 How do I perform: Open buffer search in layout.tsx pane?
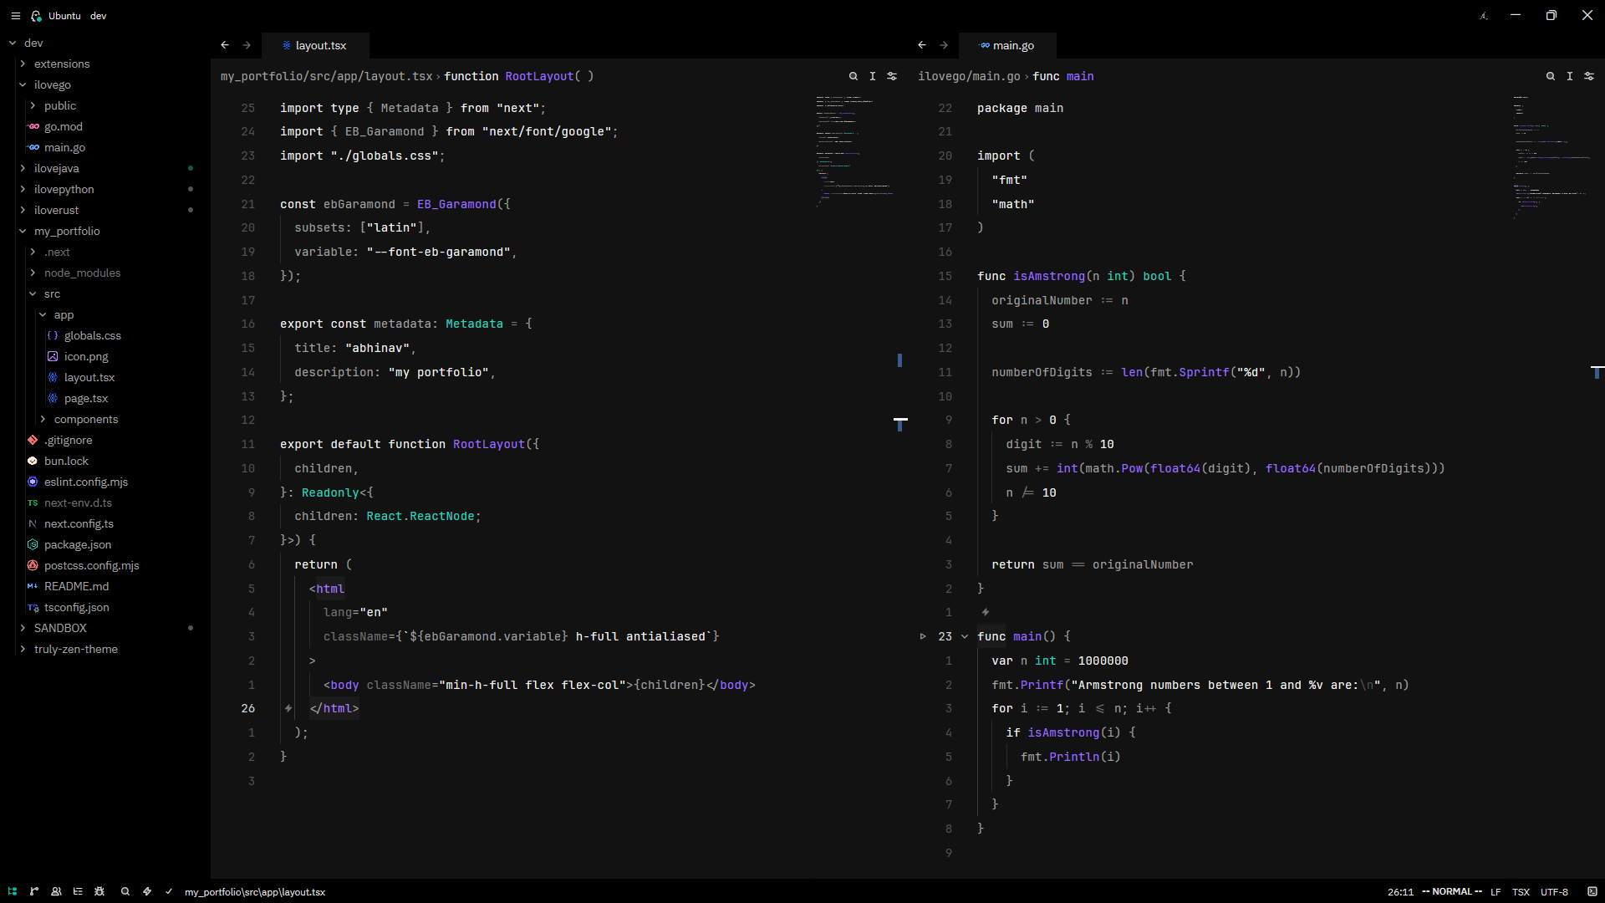tap(853, 76)
